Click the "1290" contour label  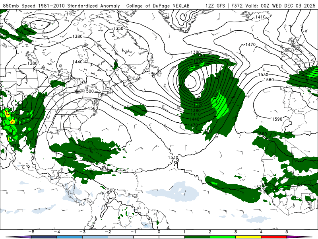coord(198,61)
